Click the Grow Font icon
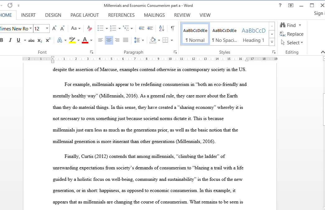Screen dimensions: 325x210 54,28
